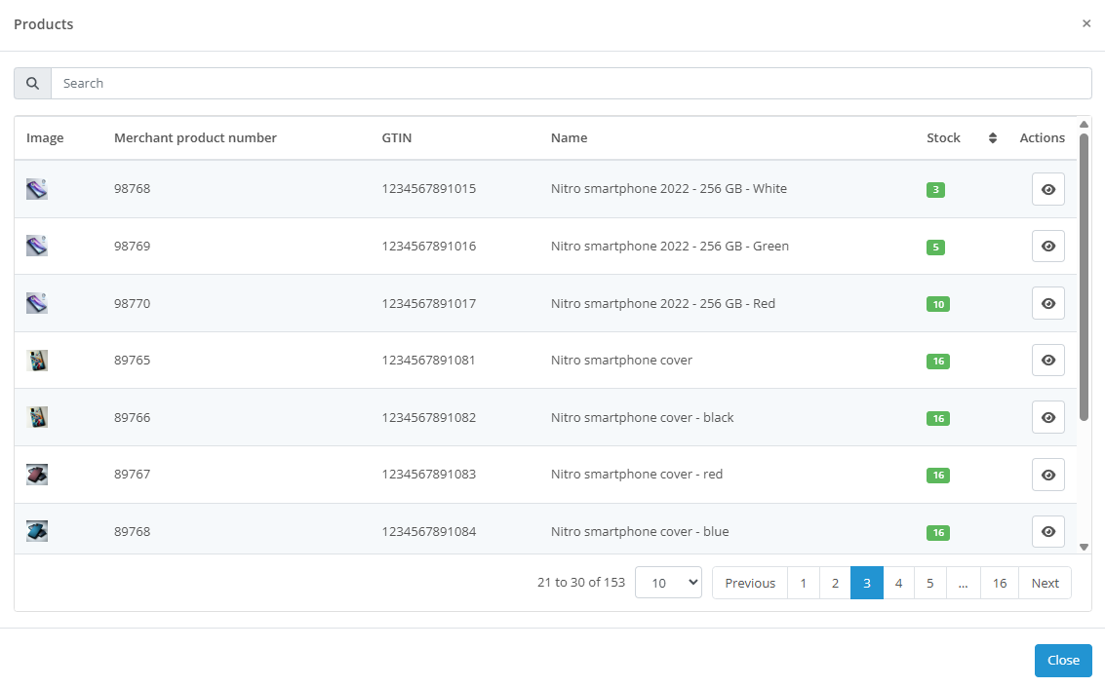Click eye icon for Nitro smartphone Green

(x=1047, y=247)
